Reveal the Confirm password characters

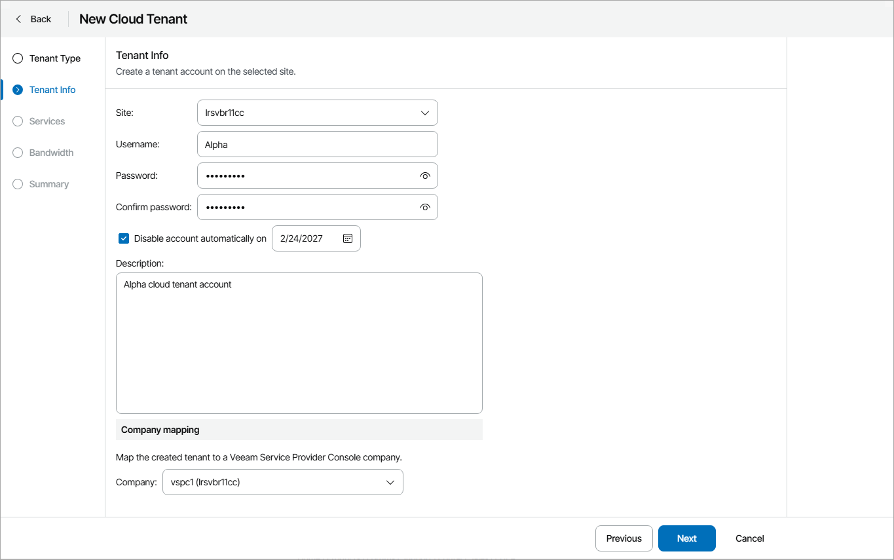coord(425,207)
